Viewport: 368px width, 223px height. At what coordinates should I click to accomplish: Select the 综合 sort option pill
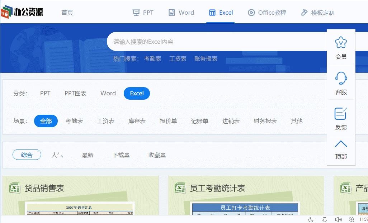27,155
